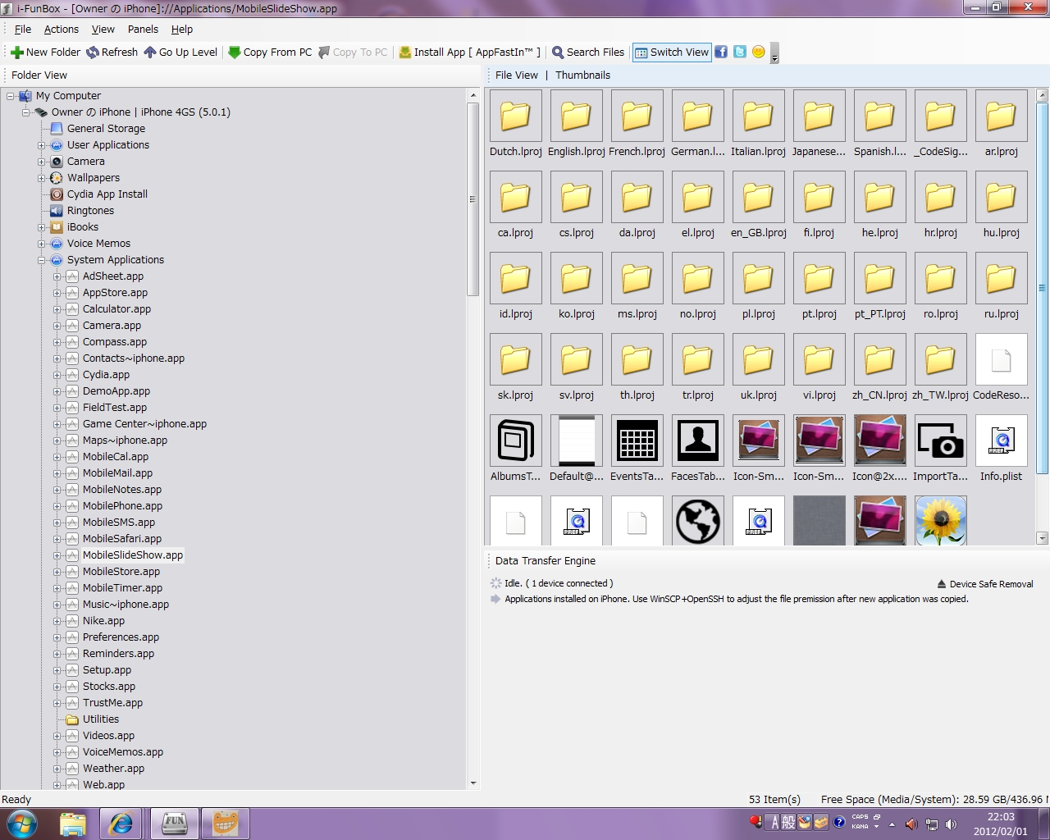Click Install App AppFastIn button
This screenshot has width=1050, height=840.
469,52
